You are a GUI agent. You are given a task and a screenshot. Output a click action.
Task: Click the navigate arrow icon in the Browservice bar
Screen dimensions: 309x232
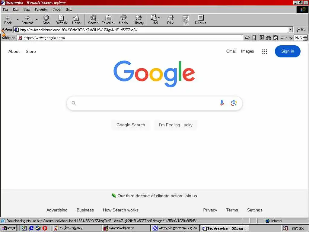pyautogui.click(x=247, y=38)
